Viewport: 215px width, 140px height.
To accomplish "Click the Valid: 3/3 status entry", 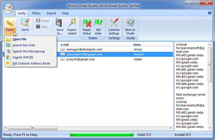I will click(144, 135).
